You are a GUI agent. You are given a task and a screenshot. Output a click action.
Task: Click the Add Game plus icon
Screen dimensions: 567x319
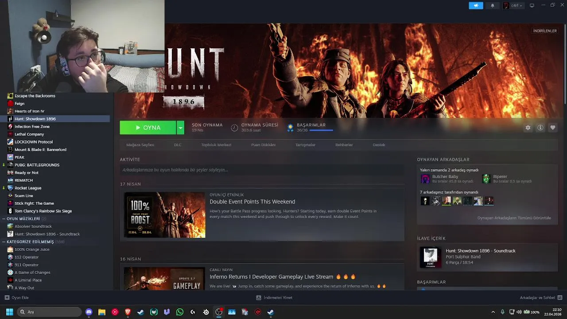[x=7, y=298]
